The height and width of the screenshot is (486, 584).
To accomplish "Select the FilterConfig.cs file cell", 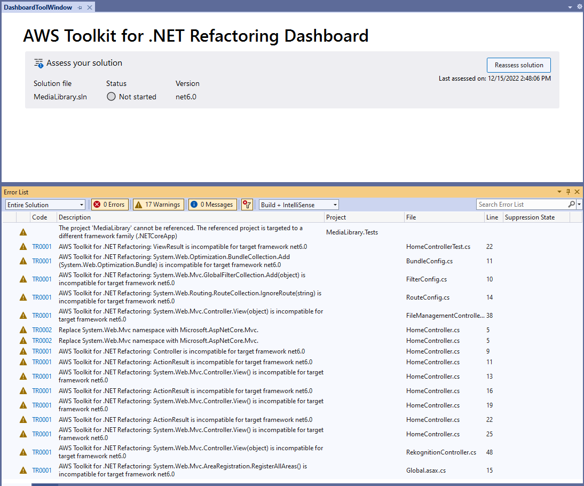I will [x=427, y=279].
